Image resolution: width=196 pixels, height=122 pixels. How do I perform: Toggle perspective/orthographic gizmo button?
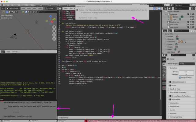coord(54,39)
